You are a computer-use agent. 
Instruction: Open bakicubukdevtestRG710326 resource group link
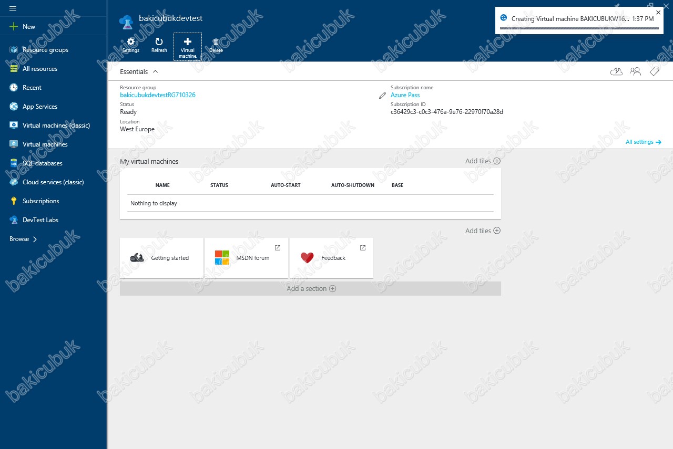(158, 95)
